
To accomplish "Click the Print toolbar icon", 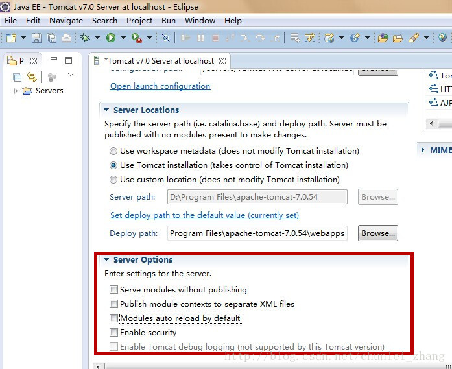I will coord(67,38).
